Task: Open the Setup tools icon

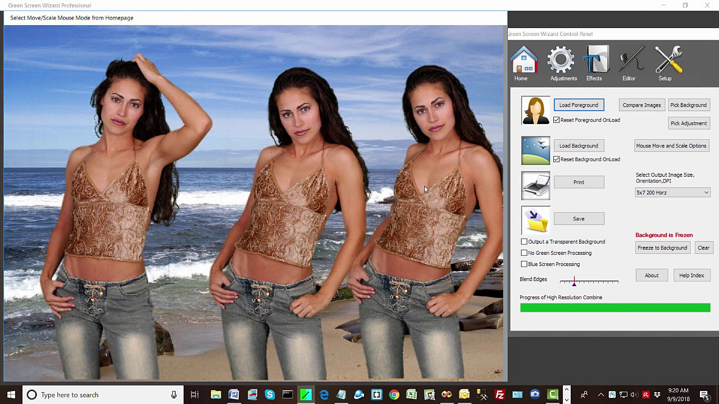Action: click(x=667, y=61)
